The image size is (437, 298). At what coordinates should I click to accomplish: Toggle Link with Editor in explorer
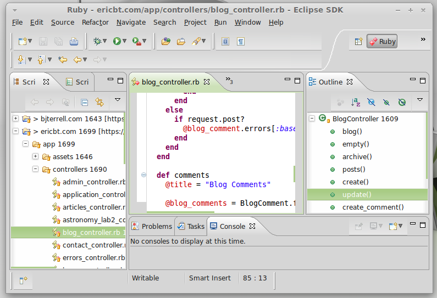coord(99,102)
